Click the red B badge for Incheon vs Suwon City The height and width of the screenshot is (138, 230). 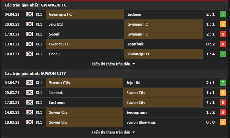223,102
